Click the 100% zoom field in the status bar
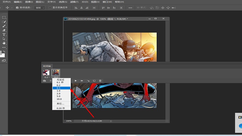The height and width of the screenshot is (136, 242). point(69,121)
